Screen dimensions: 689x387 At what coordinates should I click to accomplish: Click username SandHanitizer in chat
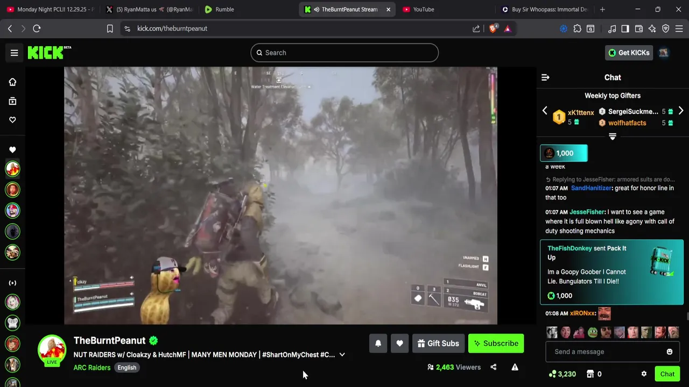[591, 188]
